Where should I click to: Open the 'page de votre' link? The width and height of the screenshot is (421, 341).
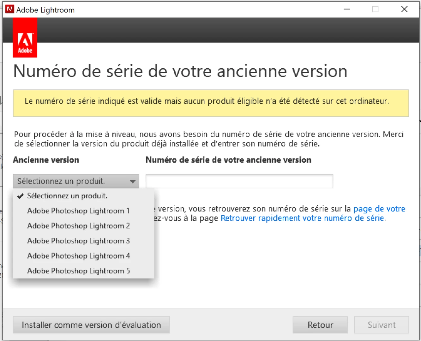(x=379, y=209)
